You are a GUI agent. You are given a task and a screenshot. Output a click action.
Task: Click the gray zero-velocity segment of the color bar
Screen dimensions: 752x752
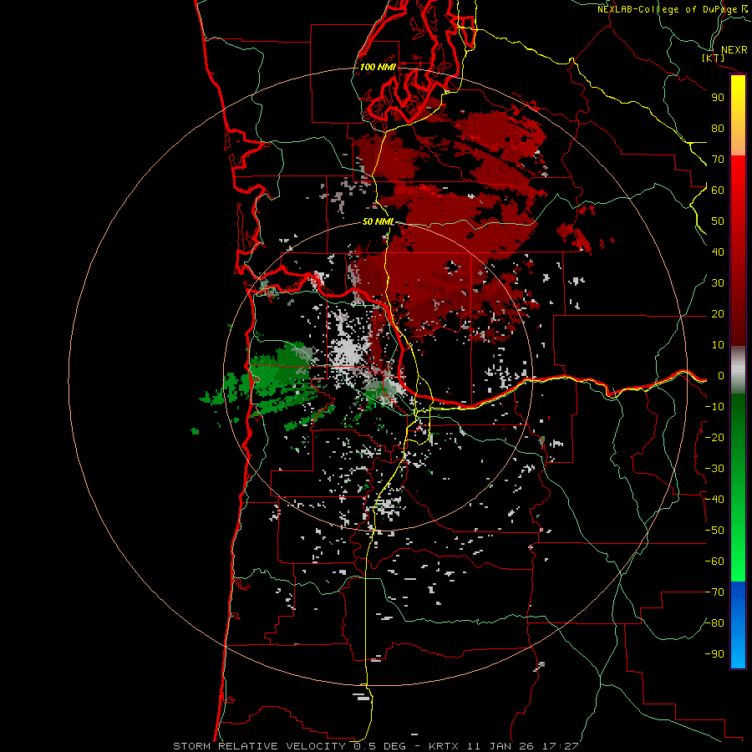coord(738,369)
